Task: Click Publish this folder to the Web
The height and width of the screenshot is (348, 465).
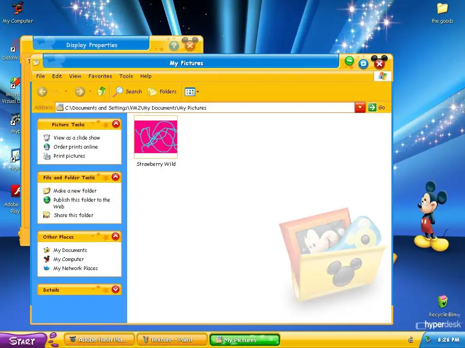Action: point(82,203)
